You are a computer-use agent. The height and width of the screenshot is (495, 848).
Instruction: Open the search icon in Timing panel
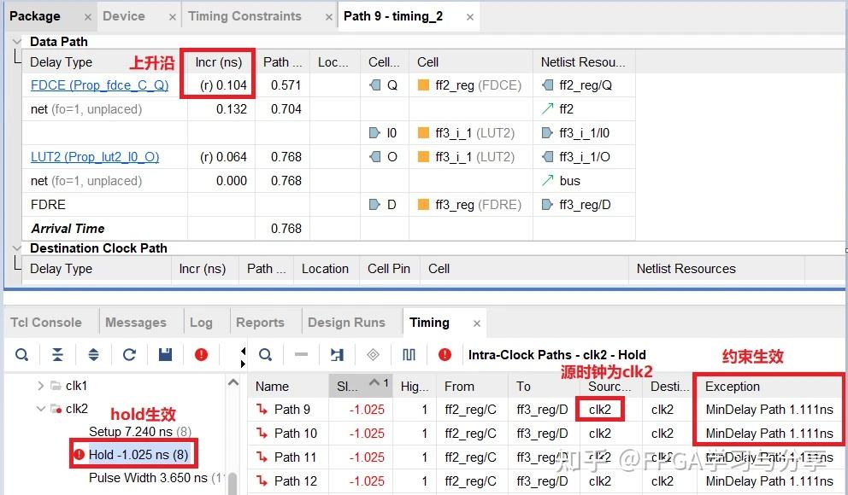(21, 354)
